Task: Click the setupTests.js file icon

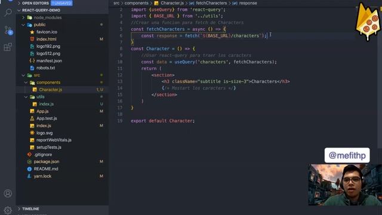Action: [32, 148]
